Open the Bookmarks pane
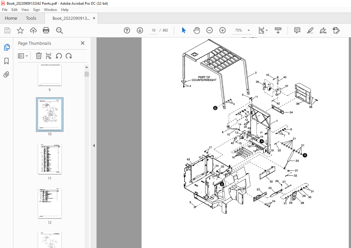Screen dimensions: 351x248 (6, 61)
